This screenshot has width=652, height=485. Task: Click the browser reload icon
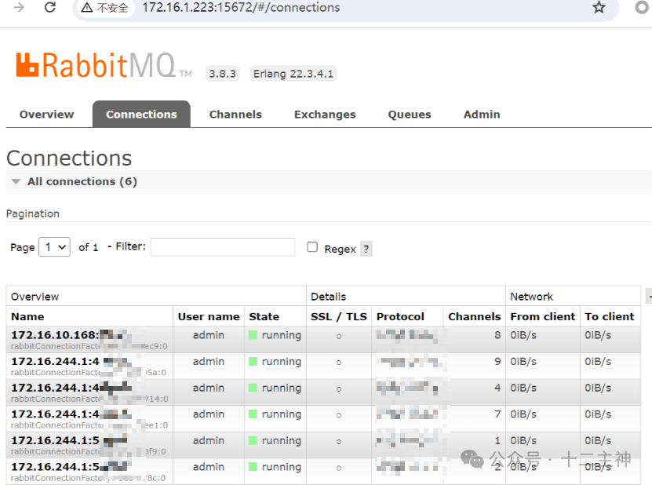[50, 7]
